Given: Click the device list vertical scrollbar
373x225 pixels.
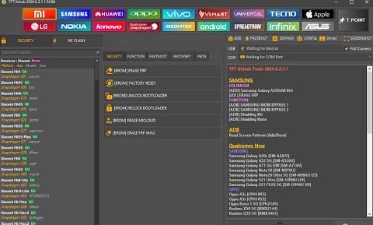Looking at the screenshot, I should 97,141.
